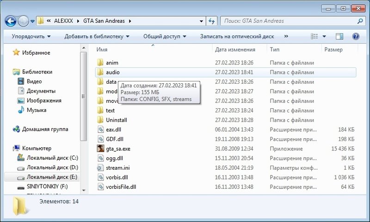Screen dimensions: 370x222
Task: Open the view options dropdown arrow
Action: pos(324,37)
